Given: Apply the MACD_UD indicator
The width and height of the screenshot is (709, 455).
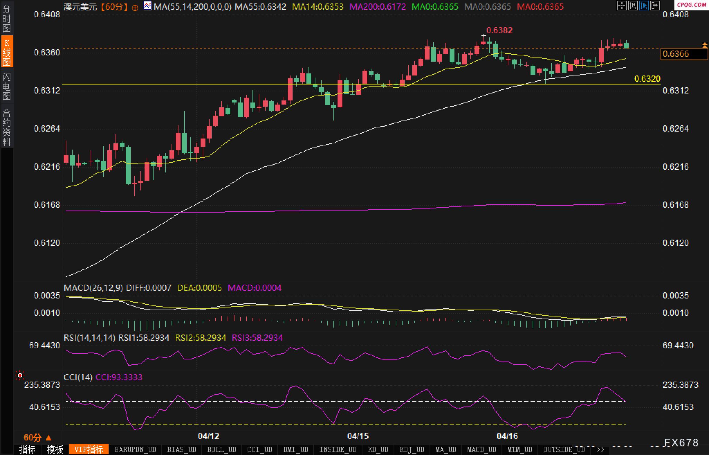Looking at the screenshot, I should [482, 449].
